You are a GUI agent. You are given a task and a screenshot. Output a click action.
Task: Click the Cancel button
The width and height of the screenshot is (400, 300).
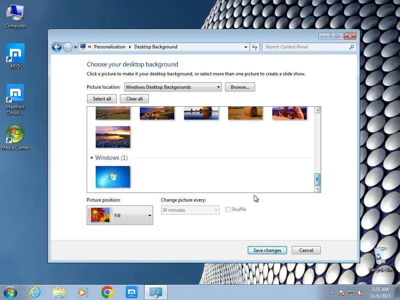coord(306,250)
